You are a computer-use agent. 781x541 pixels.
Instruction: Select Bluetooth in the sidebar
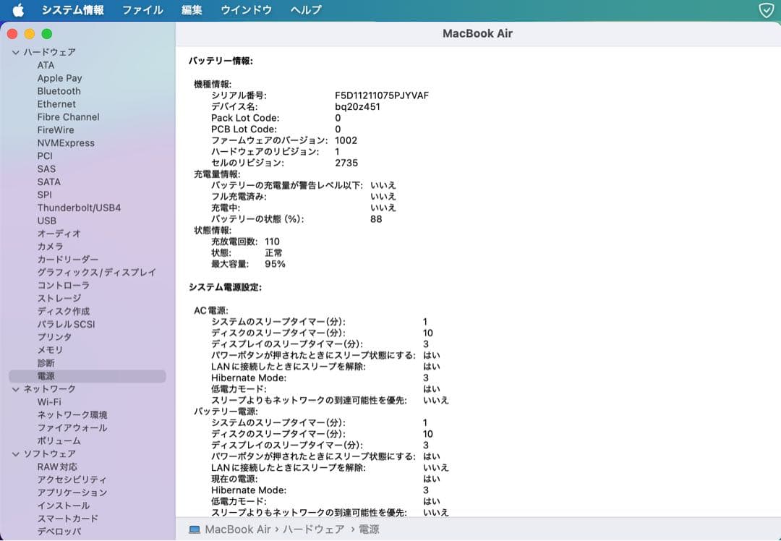[x=59, y=91]
